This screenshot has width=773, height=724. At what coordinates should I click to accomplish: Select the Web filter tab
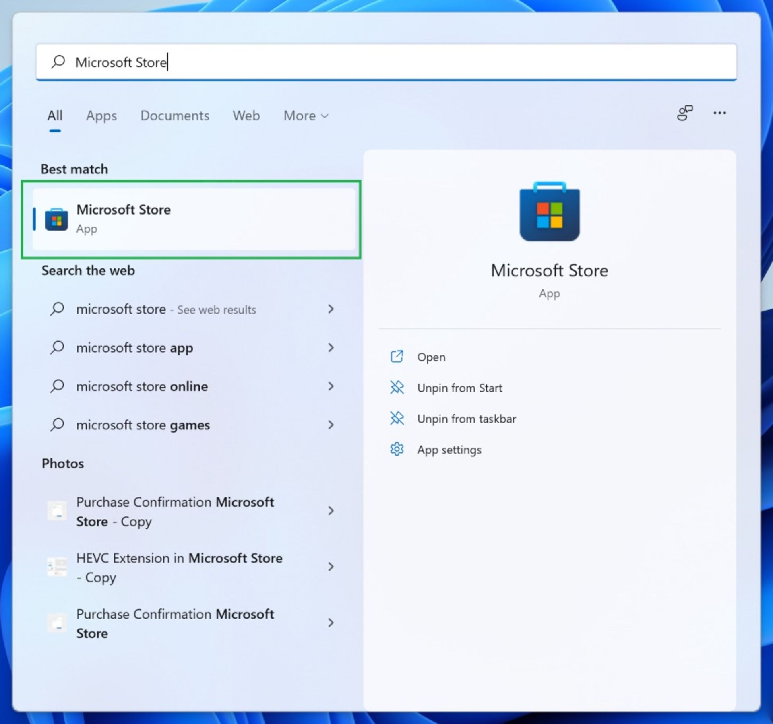coord(246,116)
